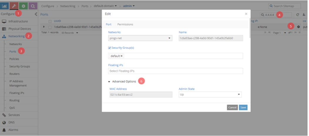The image size is (309, 136).
Task: Uncheck the Security Group(s) checkbox
Action: coord(110,48)
